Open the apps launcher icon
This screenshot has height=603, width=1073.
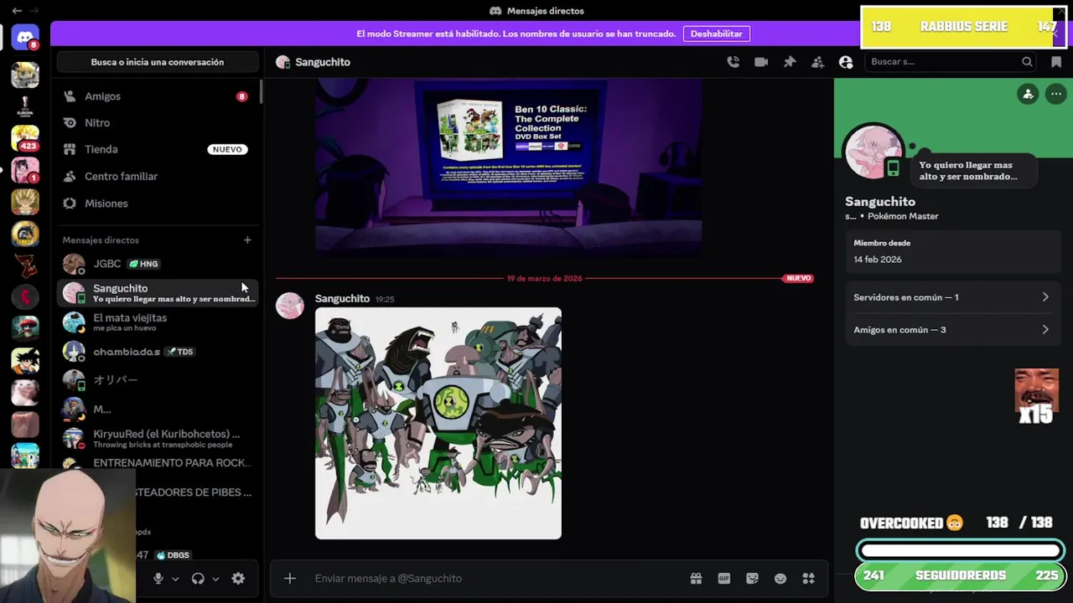pos(809,579)
